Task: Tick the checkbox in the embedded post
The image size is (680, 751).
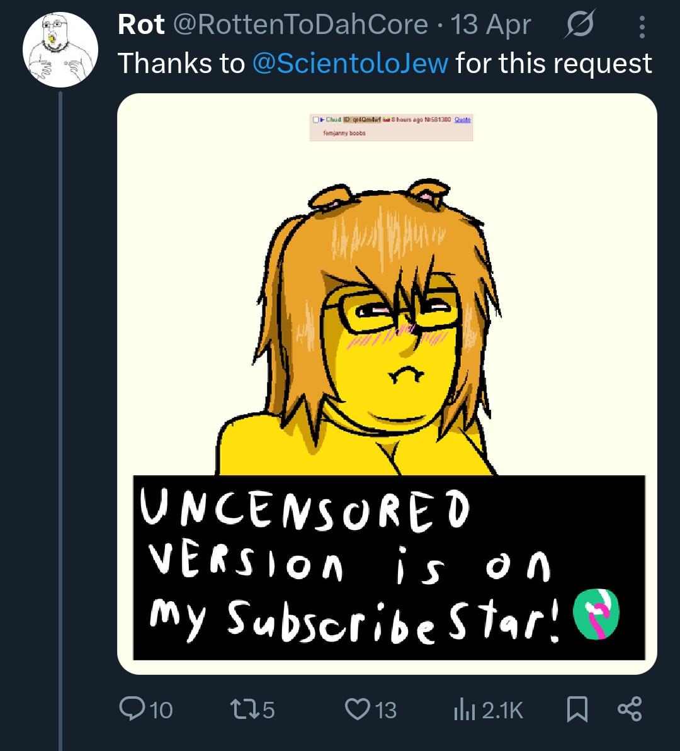Action: [315, 120]
